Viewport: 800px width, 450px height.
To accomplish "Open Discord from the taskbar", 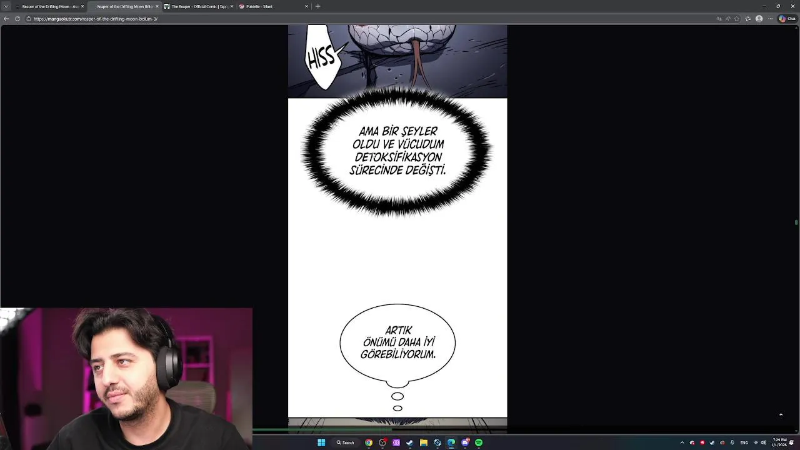I will [465, 442].
